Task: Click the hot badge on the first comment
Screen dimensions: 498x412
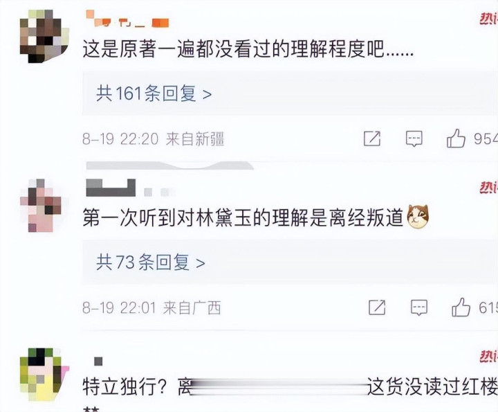Action: (488, 19)
